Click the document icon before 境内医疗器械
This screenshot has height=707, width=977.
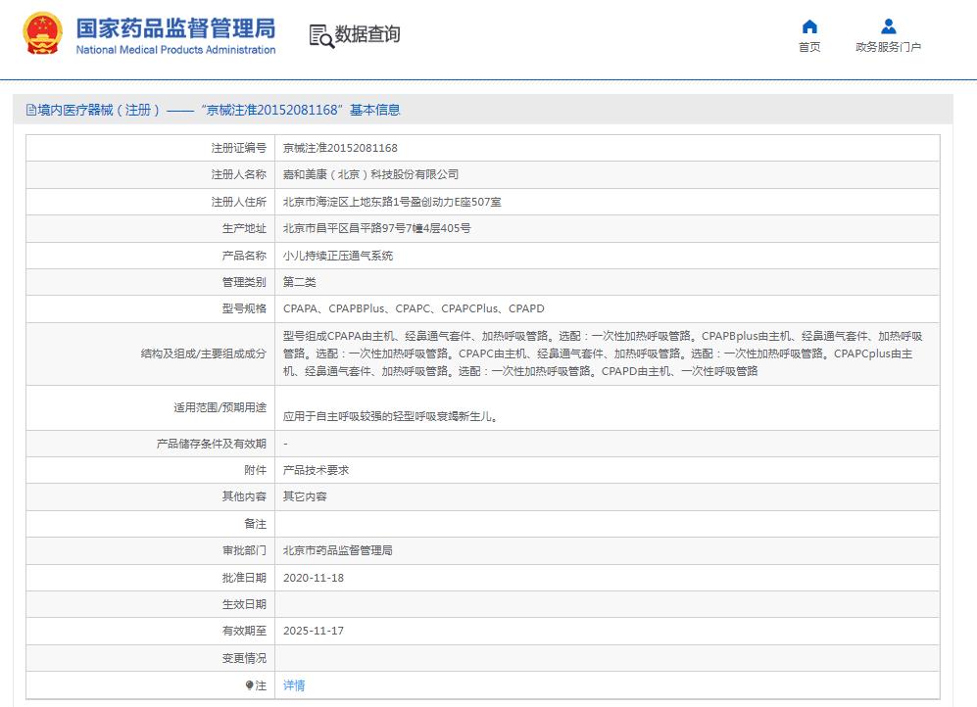[31, 111]
